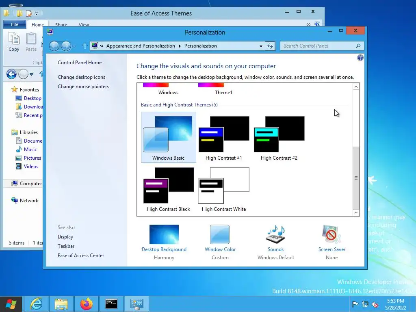The height and width of the screenshot is (312, 416).
Task: Click the theme list scrollbar thumb
Action: (356, 178)
